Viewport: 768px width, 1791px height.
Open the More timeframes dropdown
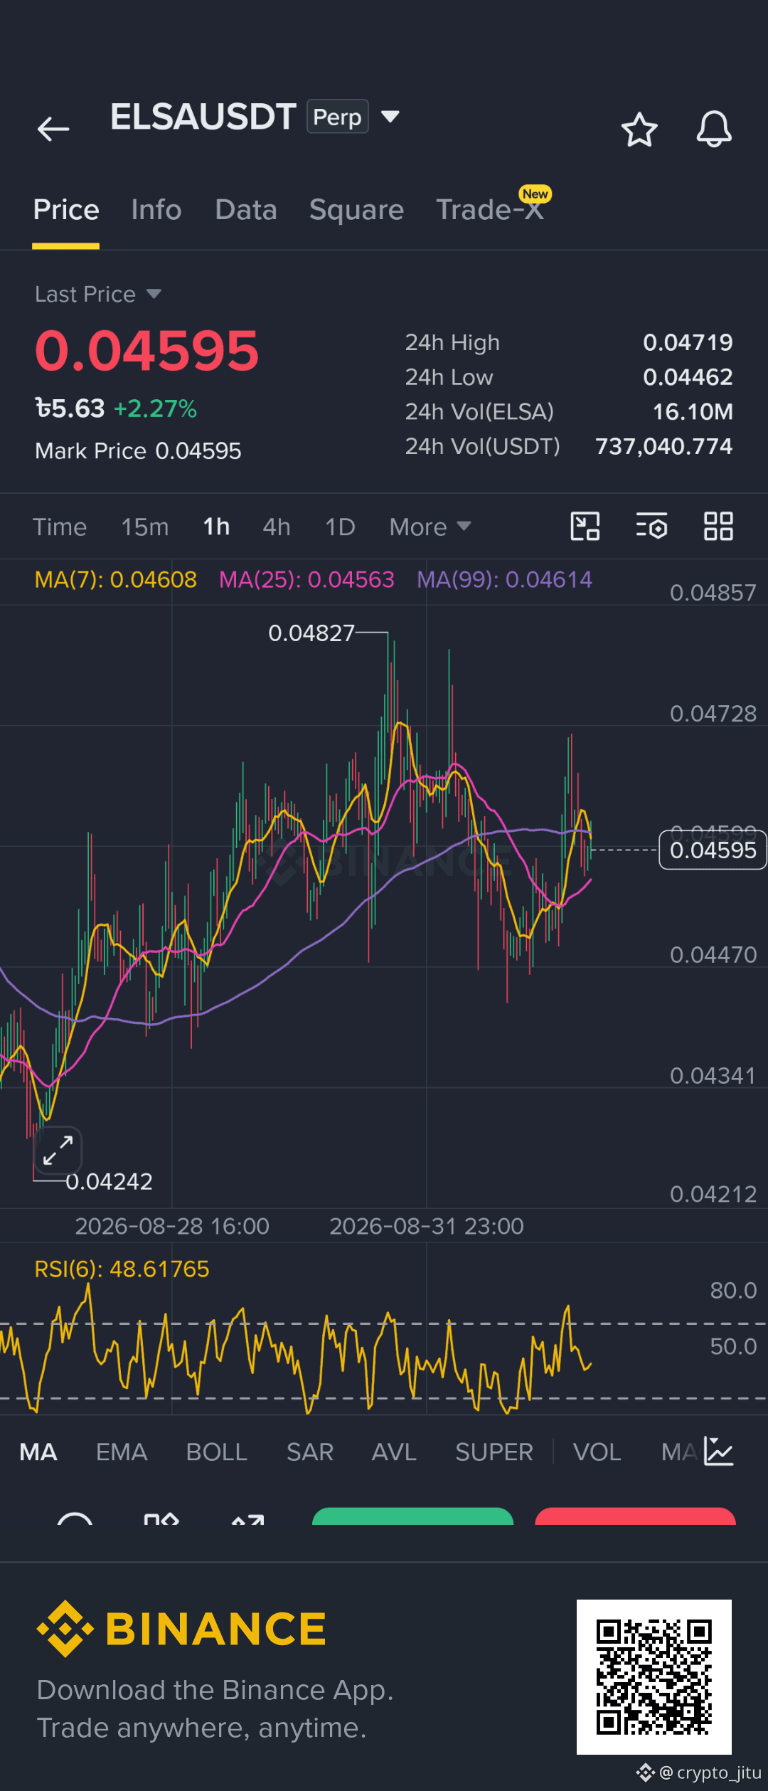(430, 527)
